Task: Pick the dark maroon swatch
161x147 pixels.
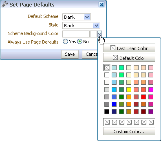Action: [143, 112]
